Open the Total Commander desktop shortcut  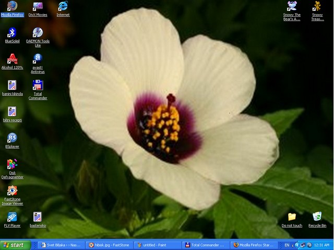pyautogui.click(x=38, y=85)
